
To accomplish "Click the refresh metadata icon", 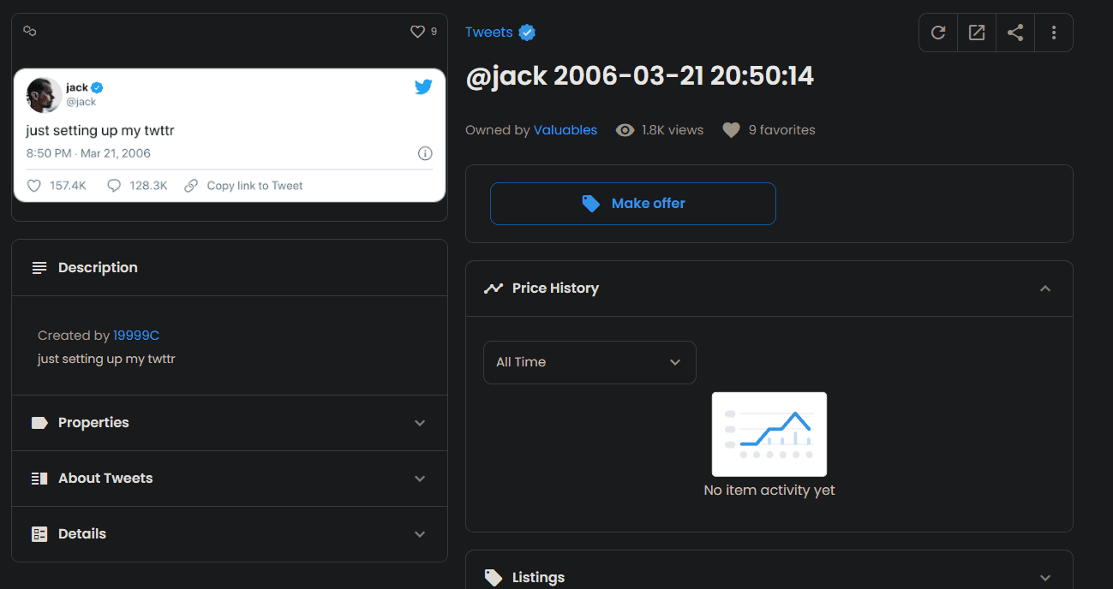I will pyautogui.click(x=938, y=33).
